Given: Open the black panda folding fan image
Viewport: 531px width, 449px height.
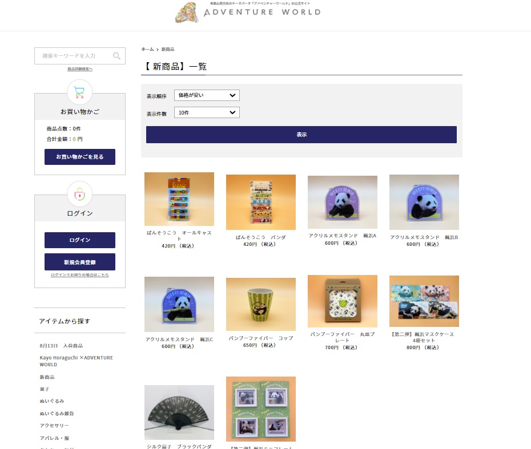Looking at the screenshot, I should 179,412.
